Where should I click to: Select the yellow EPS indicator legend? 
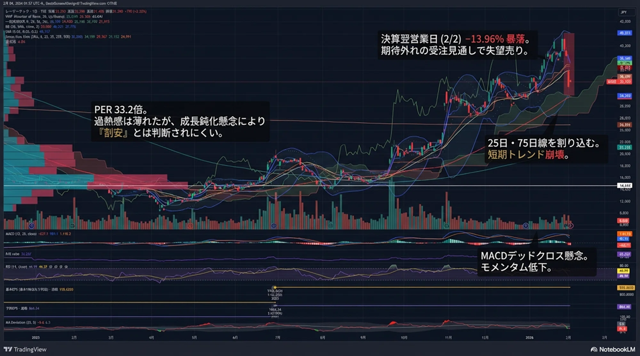[x=39, y=290]
